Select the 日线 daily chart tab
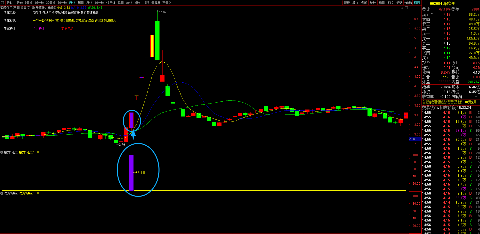Image resolution: width=480 pixels, height=234 pixels. 72,3
